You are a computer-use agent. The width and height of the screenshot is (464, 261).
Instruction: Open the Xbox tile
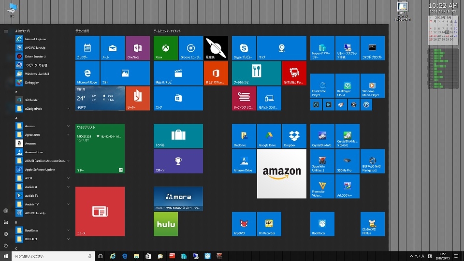(x=166, y=48)
